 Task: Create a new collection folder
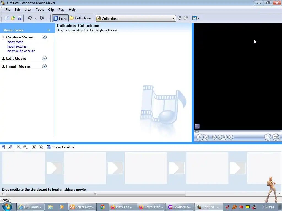point(186,18)
